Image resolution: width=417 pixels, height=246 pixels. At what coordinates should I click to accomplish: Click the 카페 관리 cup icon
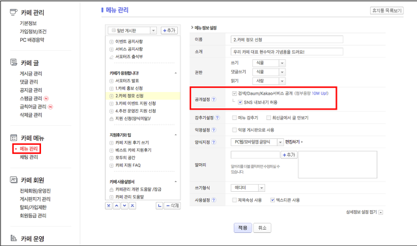click(x=14, y=12)
